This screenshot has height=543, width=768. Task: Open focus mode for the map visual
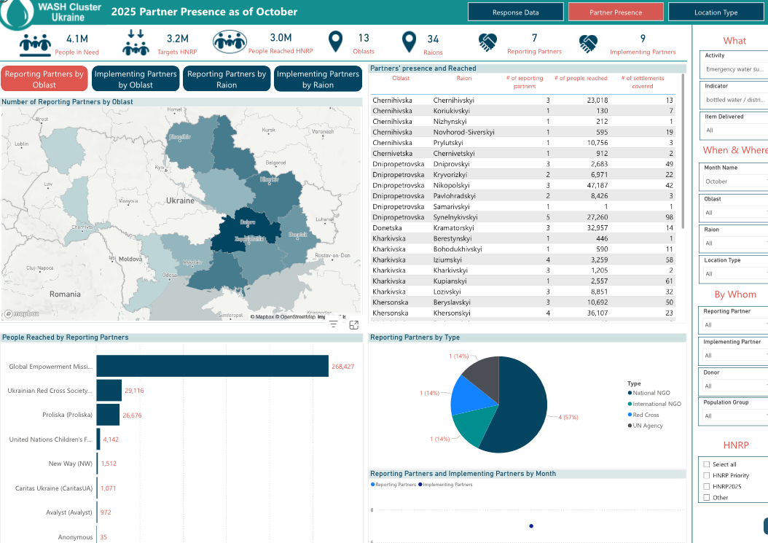point(354,325)
